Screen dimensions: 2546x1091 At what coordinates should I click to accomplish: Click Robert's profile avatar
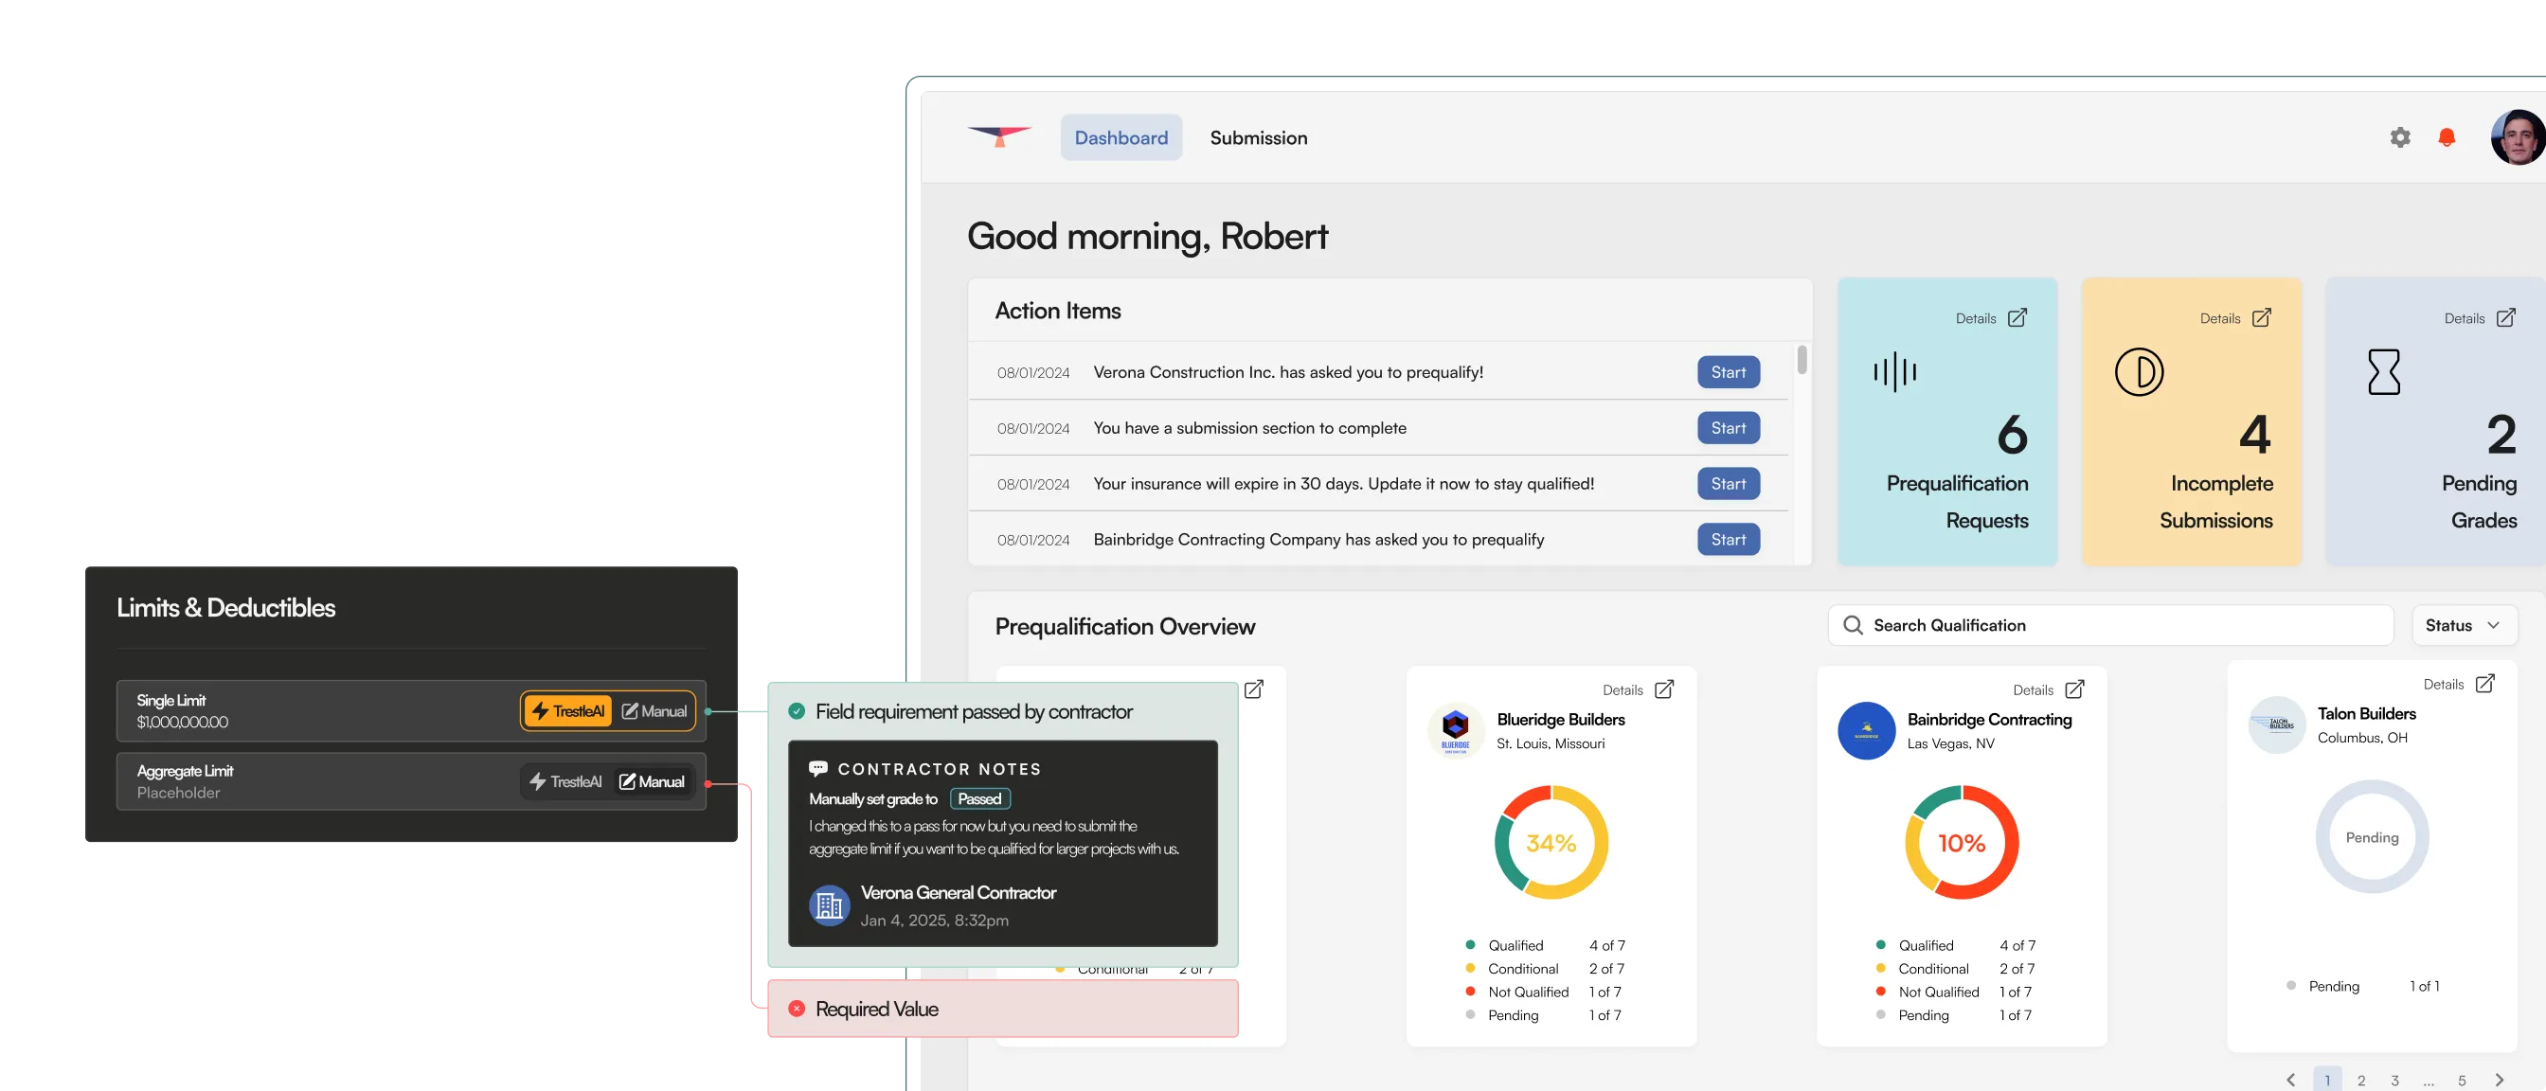click(2517, 137)
